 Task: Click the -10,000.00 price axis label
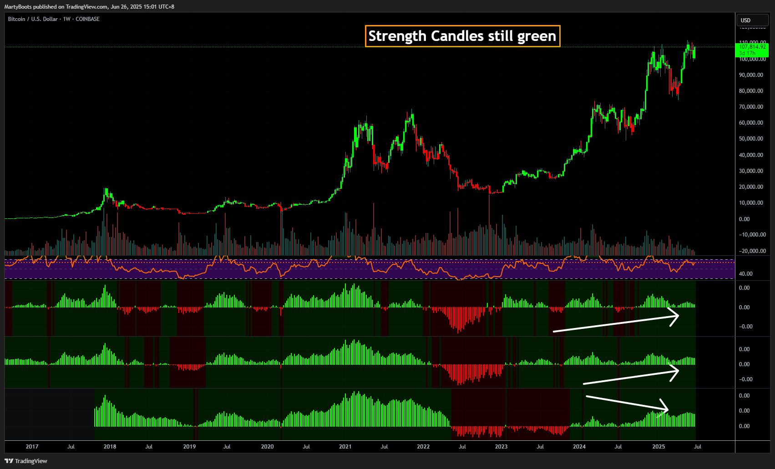pos(752,235)
